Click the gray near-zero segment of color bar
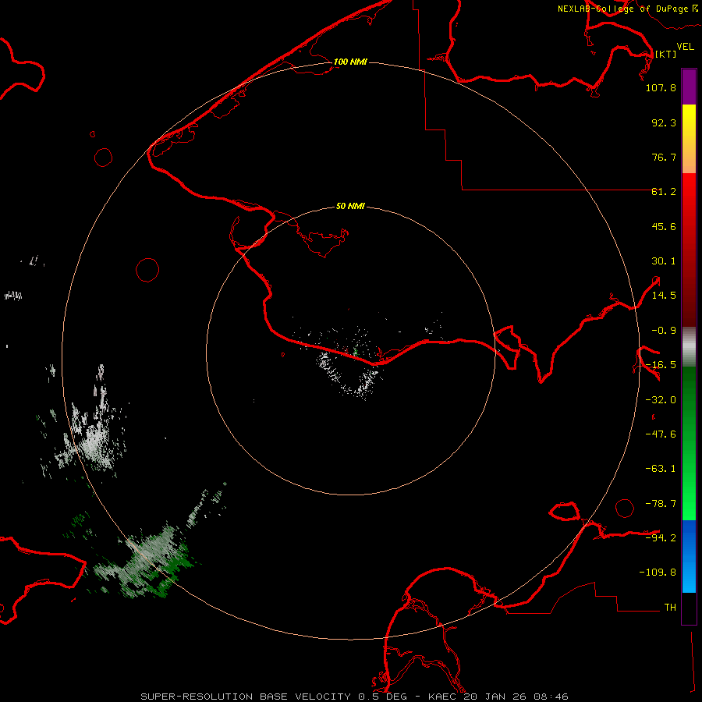The width and height of the screenshot is (702, 702). (689, 347)
